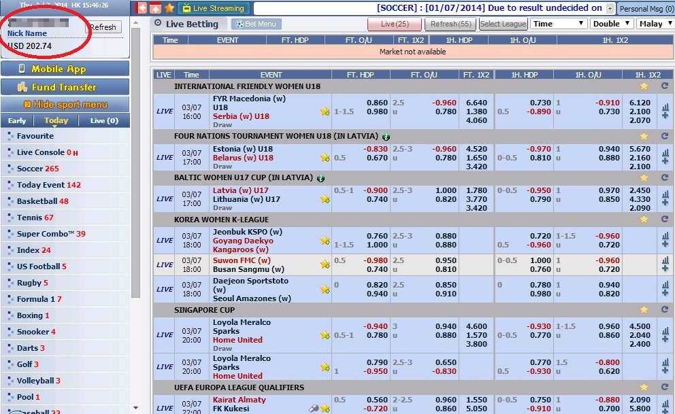Open the Double line dropdown
Screen dimensions: 675x414
pos(611,24)
